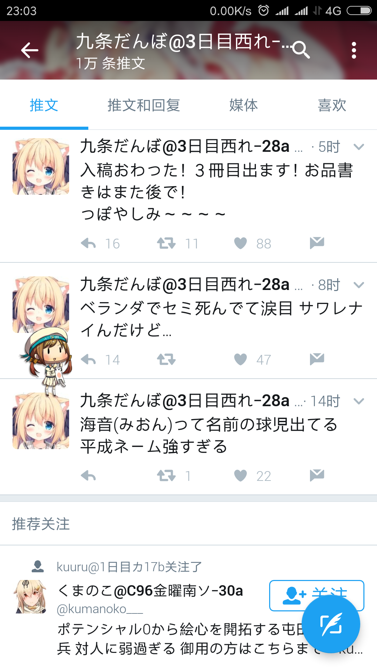Compose a new tweet with floating button
The image size is (377, 670).
point(331,624)
